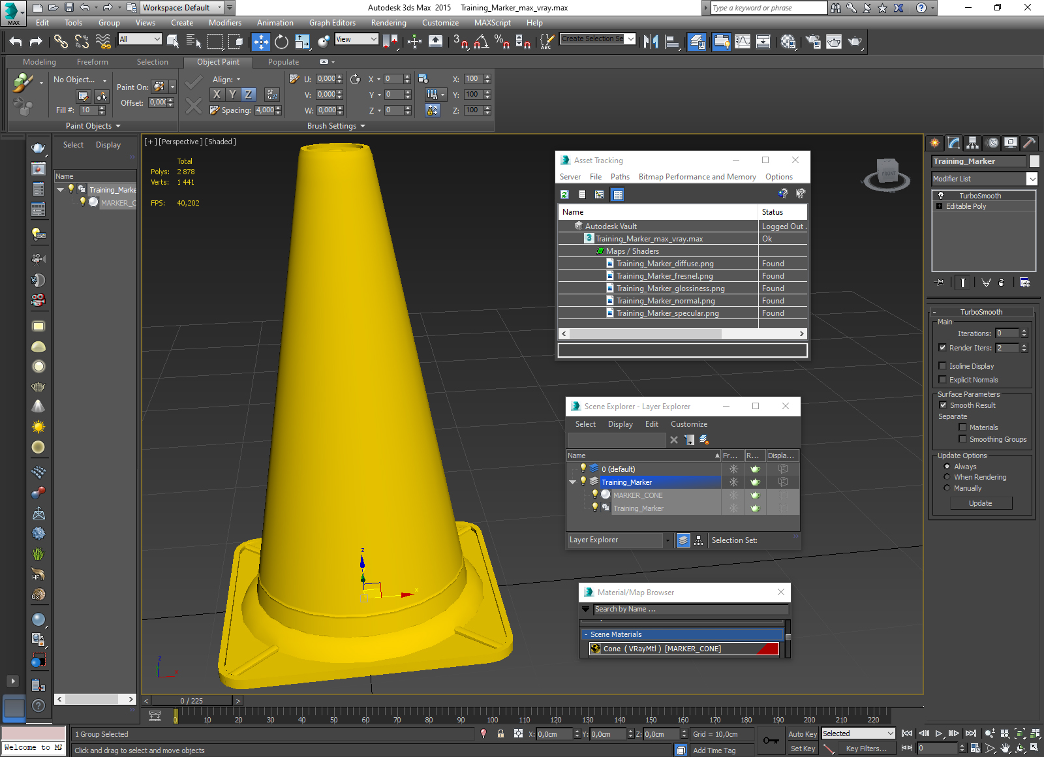Open the Create command panel tab
The image size is (1044, 757).
tap(935, 142)
